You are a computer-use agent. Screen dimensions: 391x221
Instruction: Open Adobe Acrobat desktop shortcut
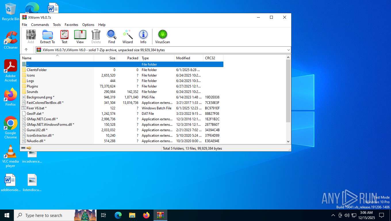tap(11, 71)
